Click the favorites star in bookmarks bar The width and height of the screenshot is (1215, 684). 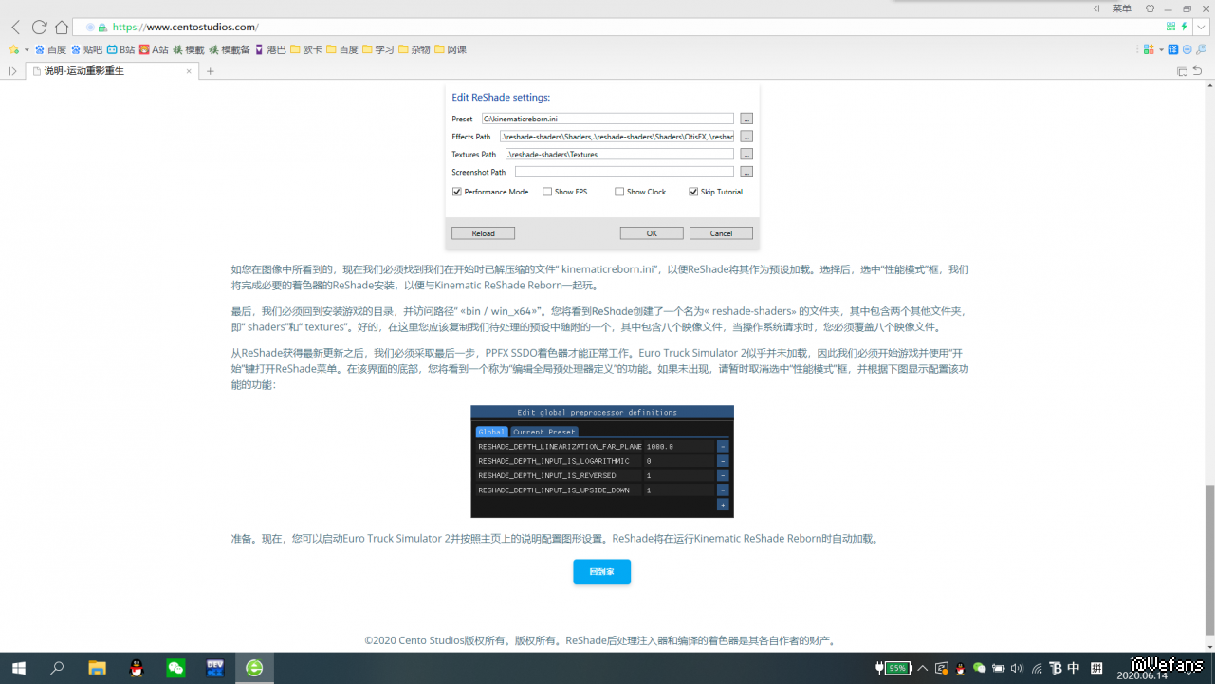tap(14, 49)
